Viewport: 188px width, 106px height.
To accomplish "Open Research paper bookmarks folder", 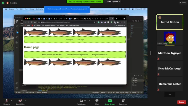I will pos(49,25).
